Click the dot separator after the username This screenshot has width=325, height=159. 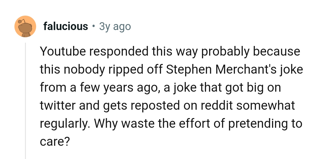coord(94,27)
